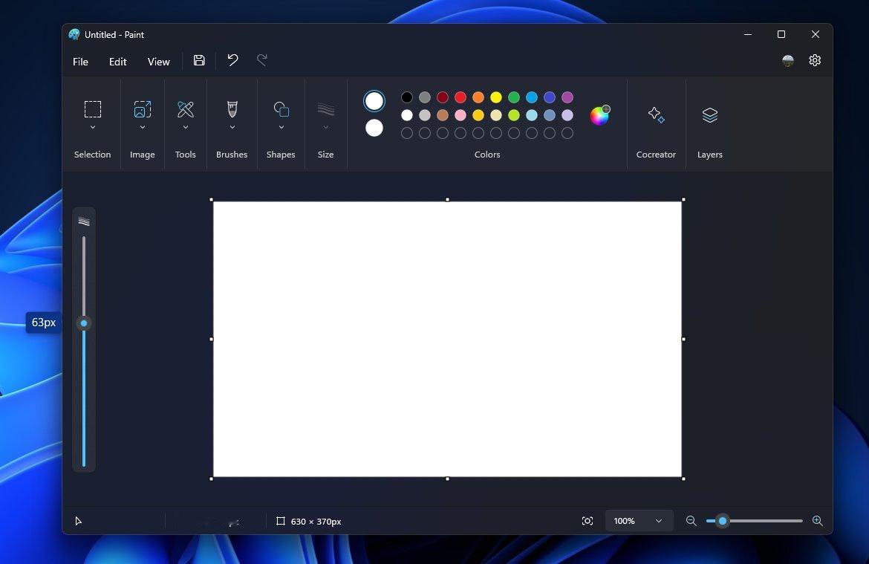Pick the pink color swatch
The image size is (869, 564).
(460, 115)
